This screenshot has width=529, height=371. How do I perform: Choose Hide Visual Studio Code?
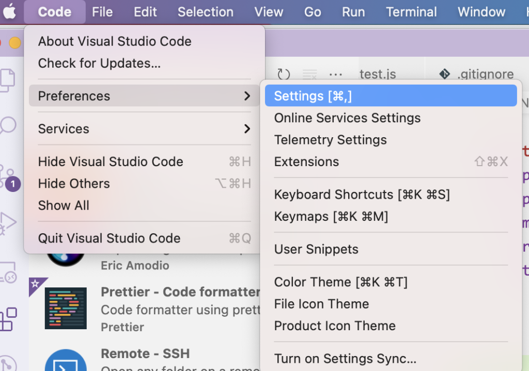[144, 162]
